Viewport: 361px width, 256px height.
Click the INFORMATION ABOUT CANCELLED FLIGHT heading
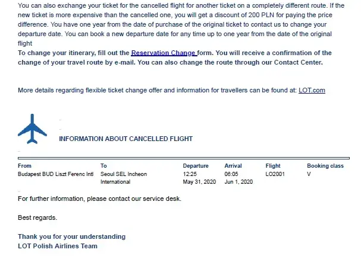pyautogui.click(x=125, y=139)
